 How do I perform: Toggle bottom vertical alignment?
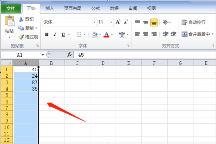pos(154,23)
